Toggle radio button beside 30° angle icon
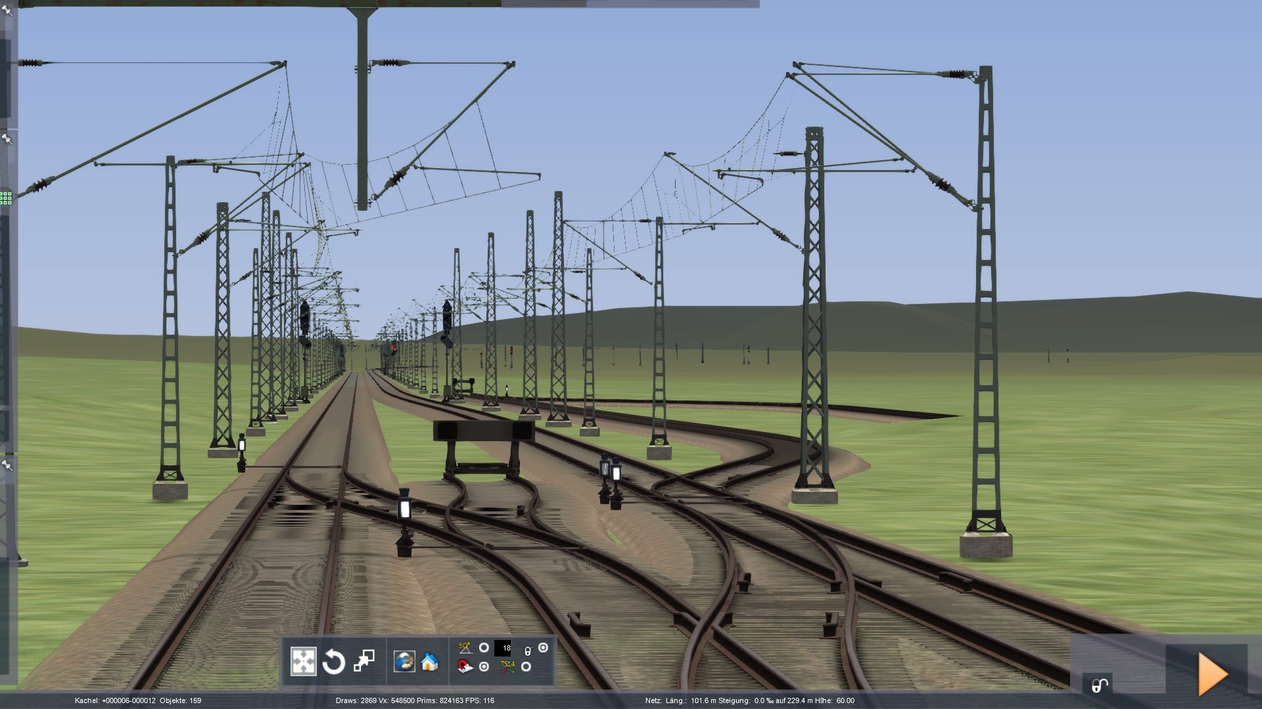This screenshot has height=709, width=1262. pyautogui.click(x=484, y=648)
